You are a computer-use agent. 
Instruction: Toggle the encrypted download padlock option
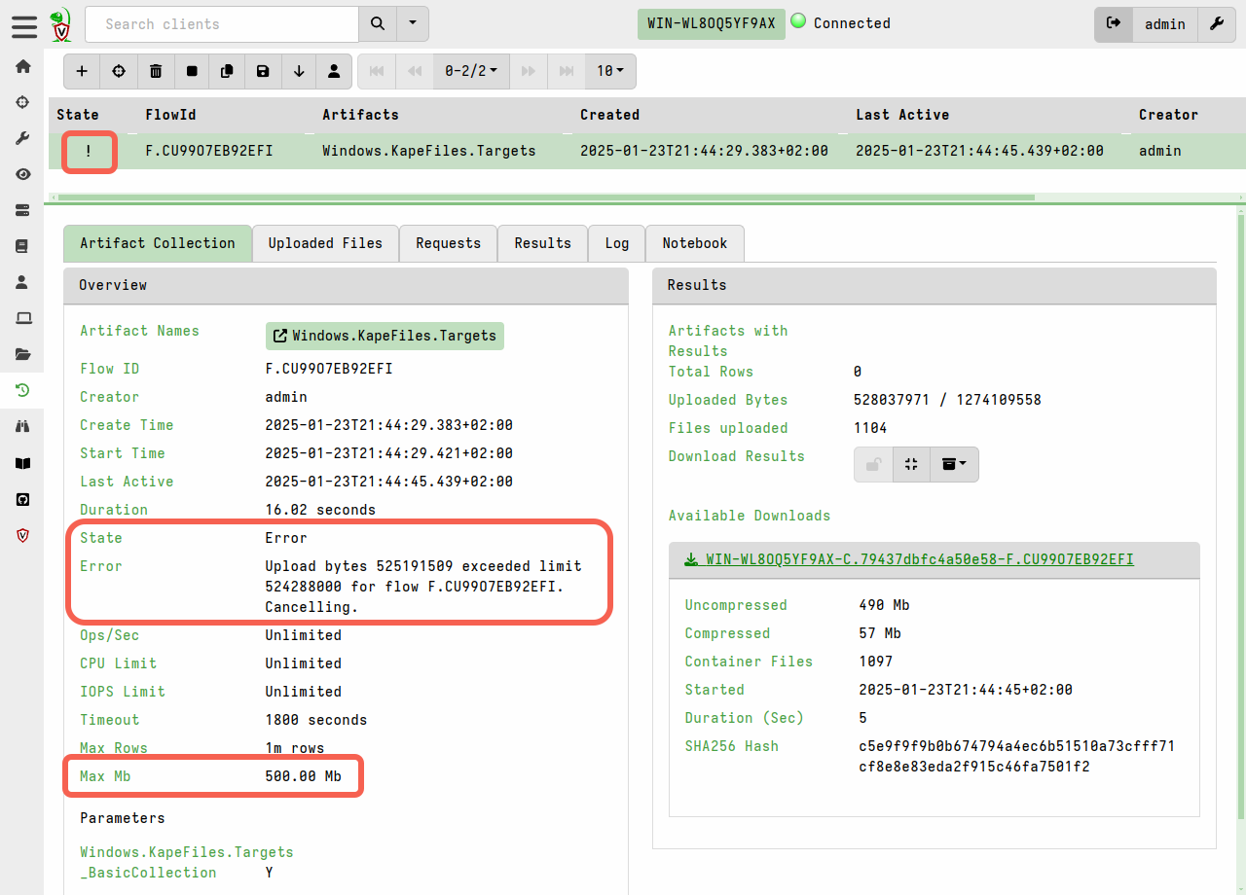[872, 464]
